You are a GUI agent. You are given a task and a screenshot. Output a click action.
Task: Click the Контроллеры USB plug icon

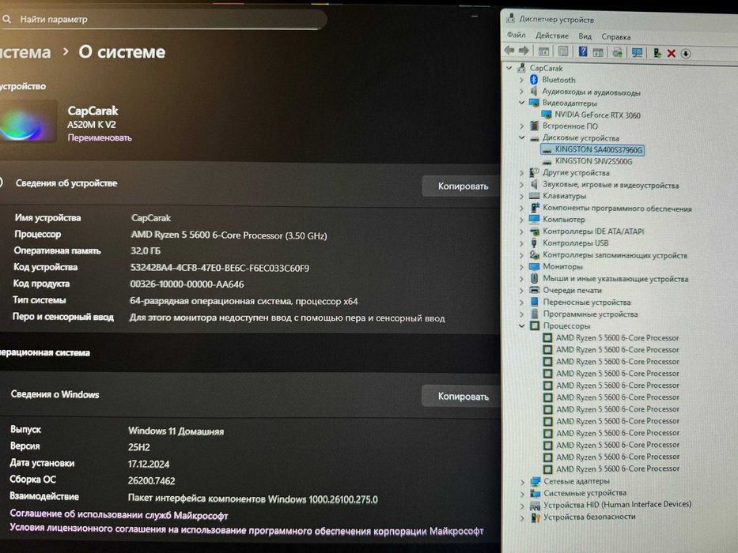coord(534,243)
